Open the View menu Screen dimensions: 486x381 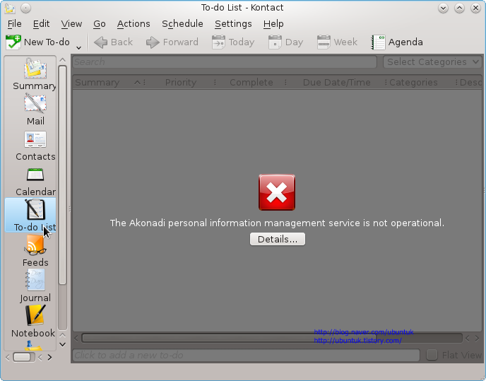tap(71, 24)
